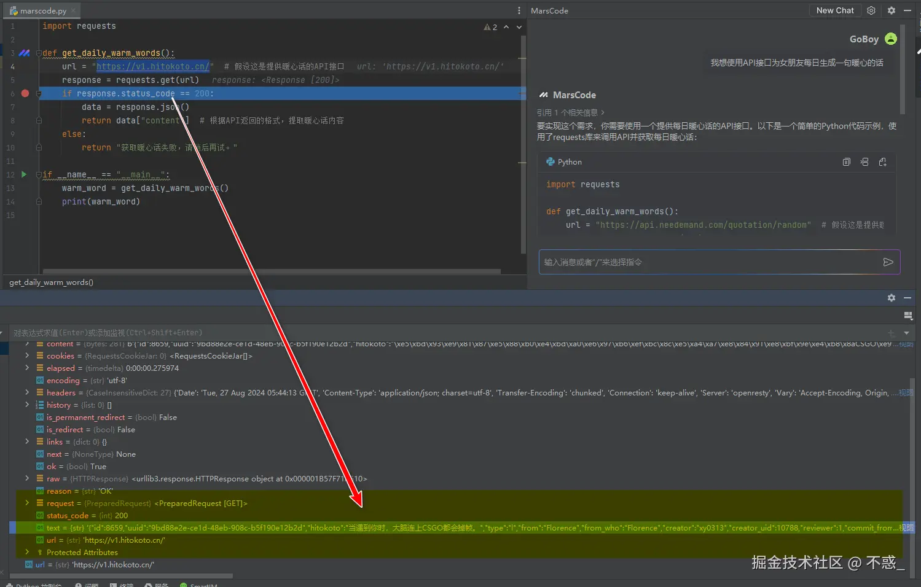The width and height of the screenshot is (921, 587).
Task: Click the MarsCode chat vertical scrollbar
Action: pyautogui.click(x=902, y=69)
